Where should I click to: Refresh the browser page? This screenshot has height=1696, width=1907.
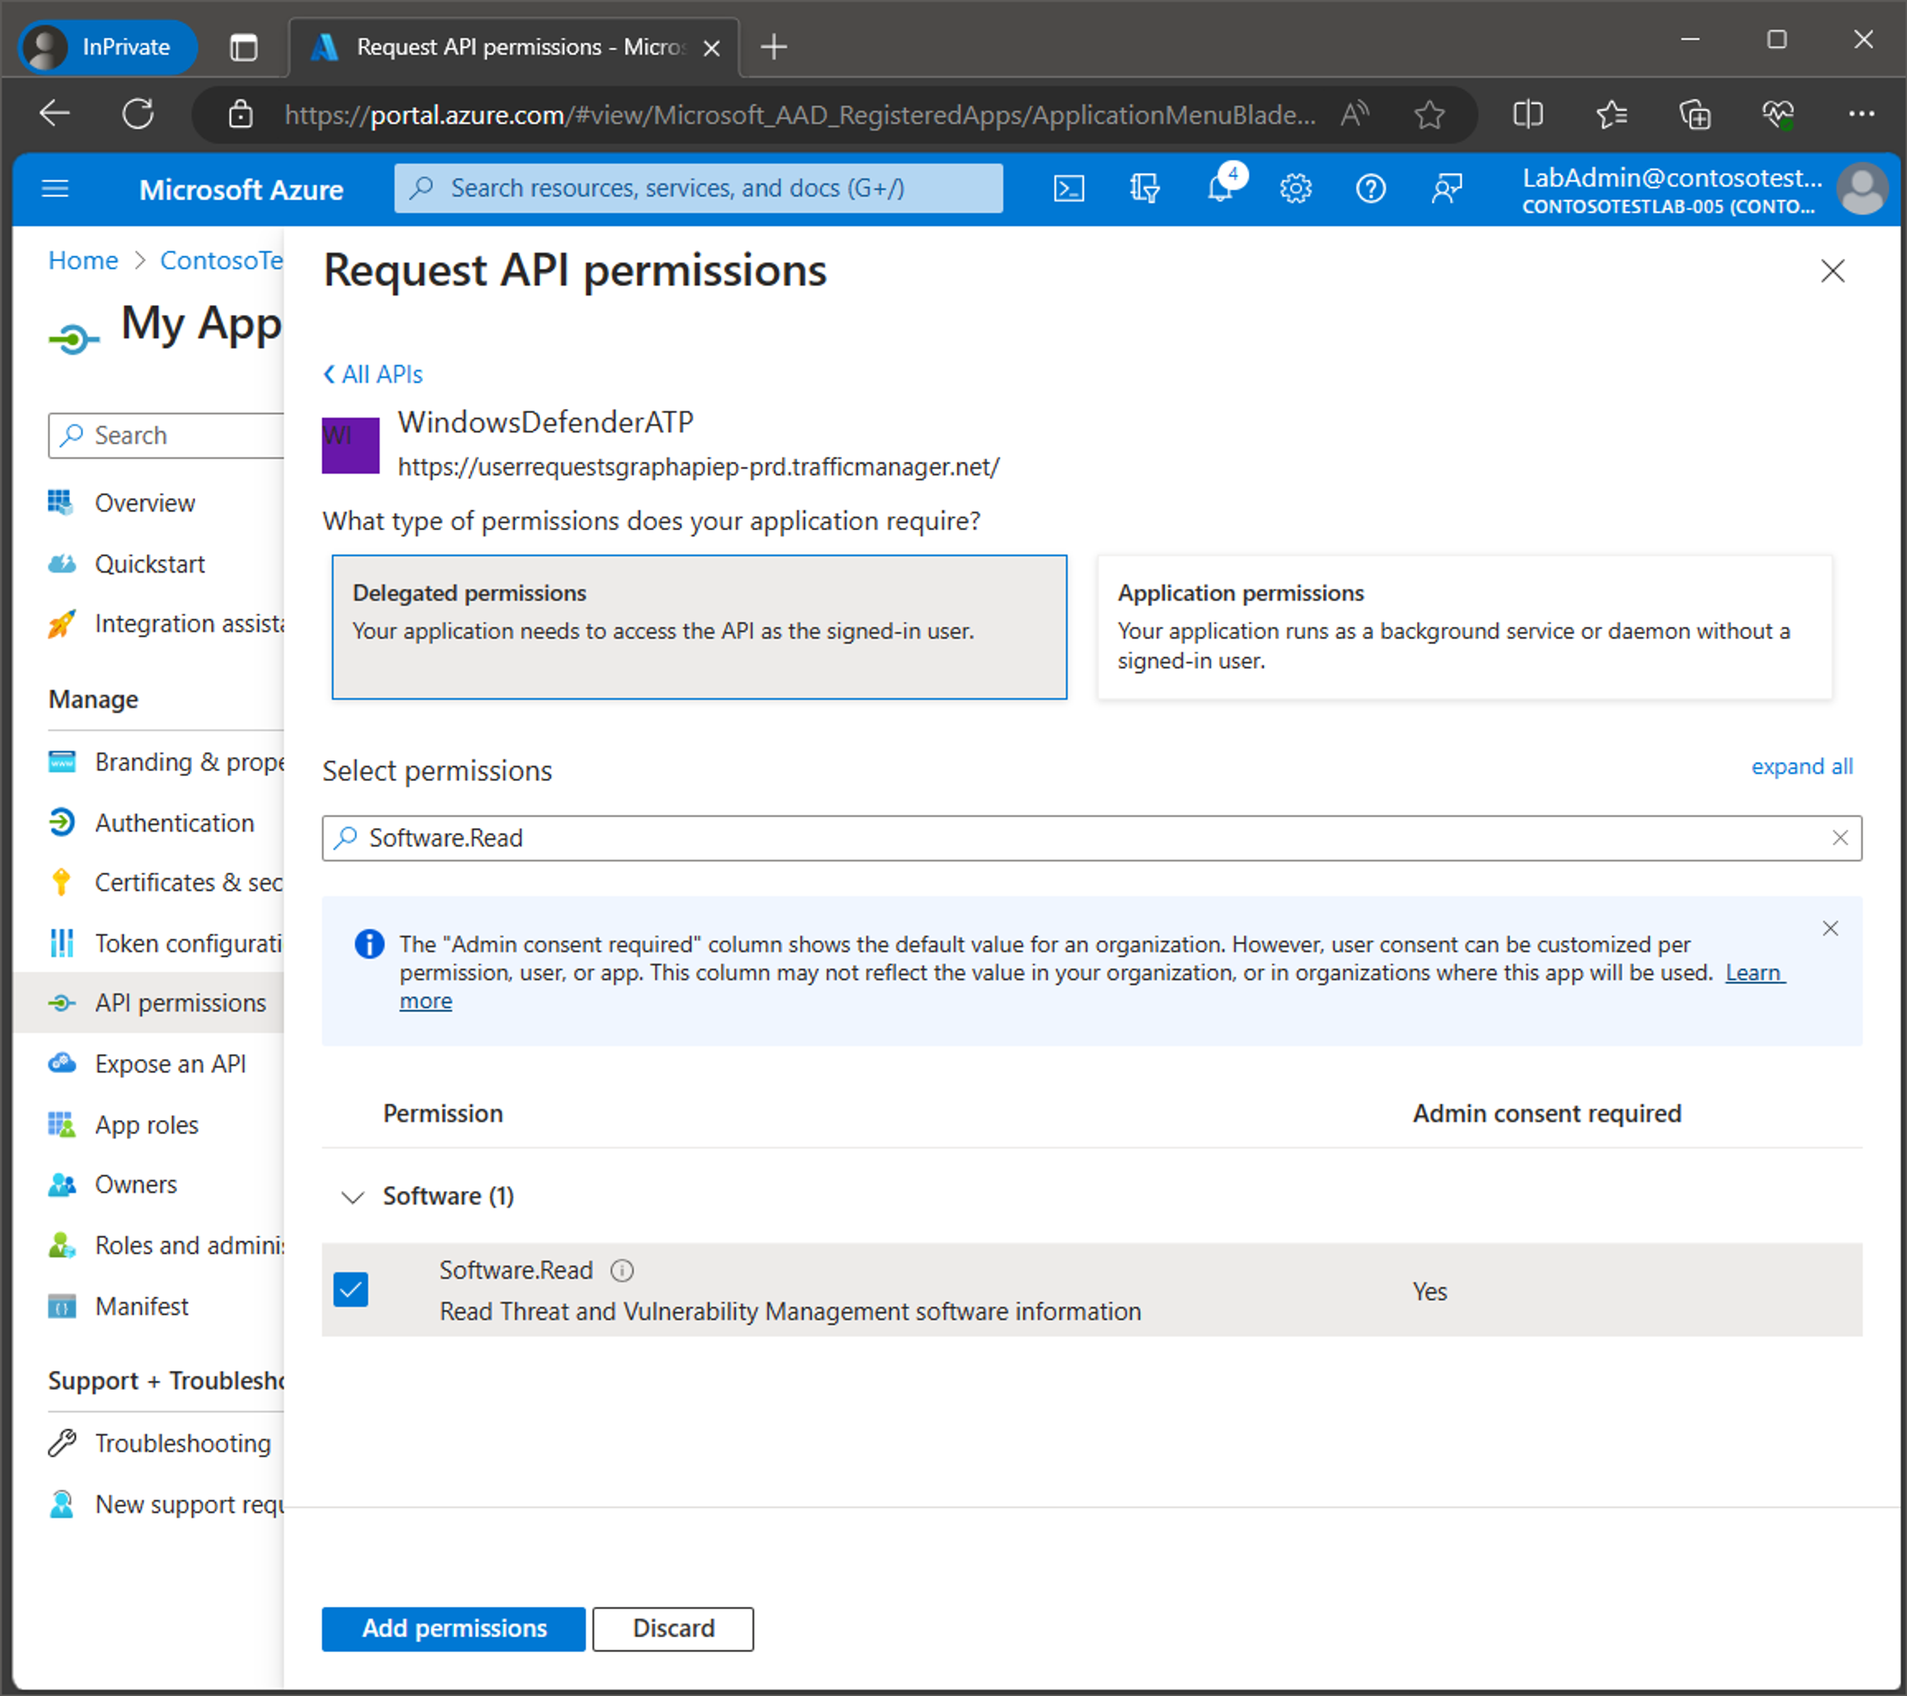(x=138, y=114)
